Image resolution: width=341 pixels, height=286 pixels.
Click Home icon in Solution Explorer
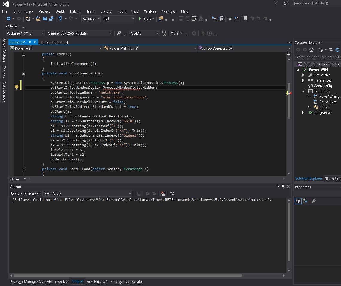point(311,50)
